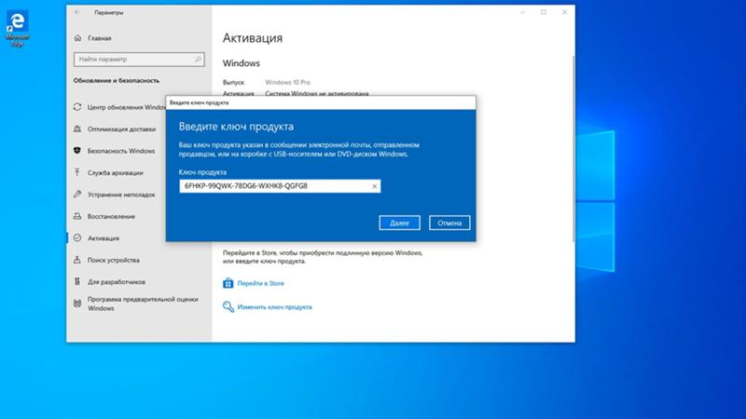Screen dimensions: 746x419
Task: Open Microsoft Edge desktop shortcut
Action: pos(17,29)
